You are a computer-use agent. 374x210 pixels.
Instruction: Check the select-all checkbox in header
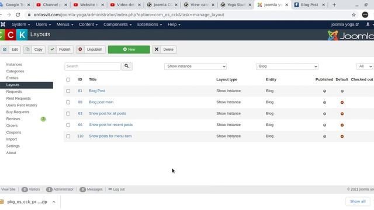click(68, 79)
